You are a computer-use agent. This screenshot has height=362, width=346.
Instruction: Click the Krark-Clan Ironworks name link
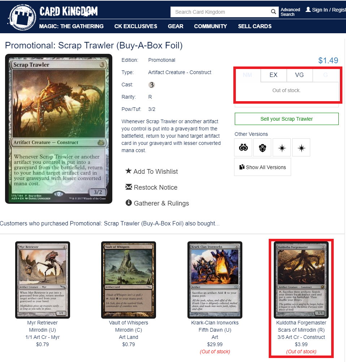(215, 323)
